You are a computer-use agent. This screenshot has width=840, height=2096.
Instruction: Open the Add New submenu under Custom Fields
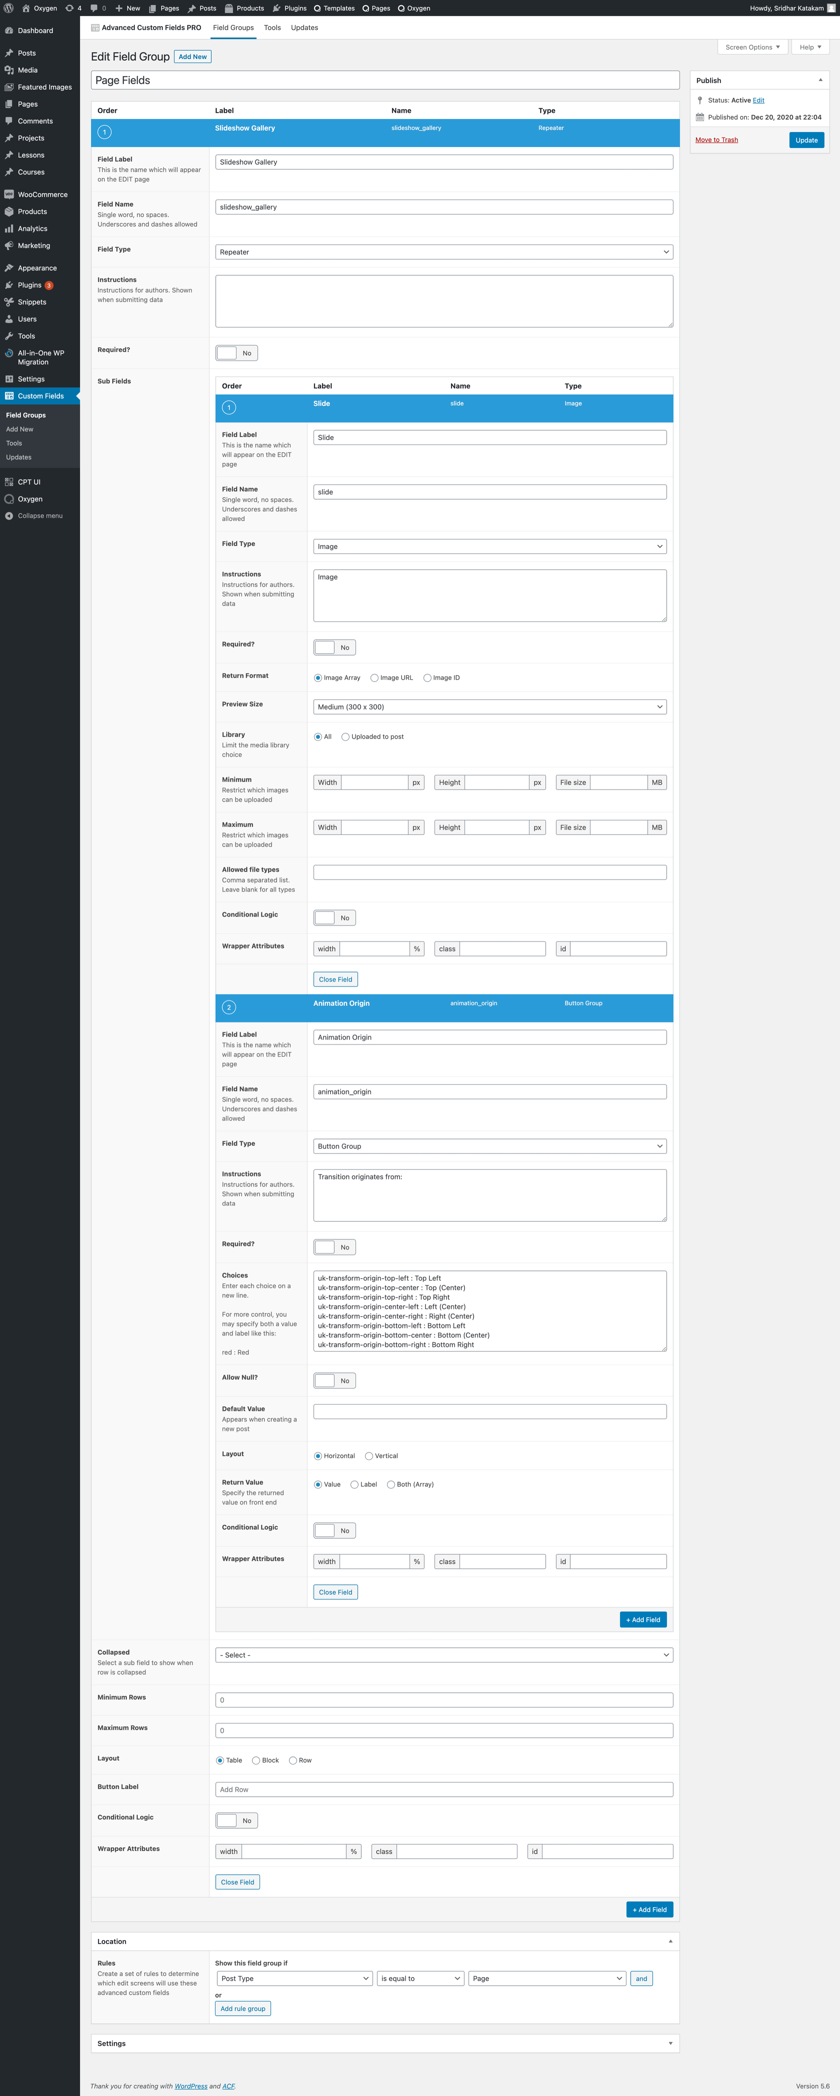coord(20,429)
